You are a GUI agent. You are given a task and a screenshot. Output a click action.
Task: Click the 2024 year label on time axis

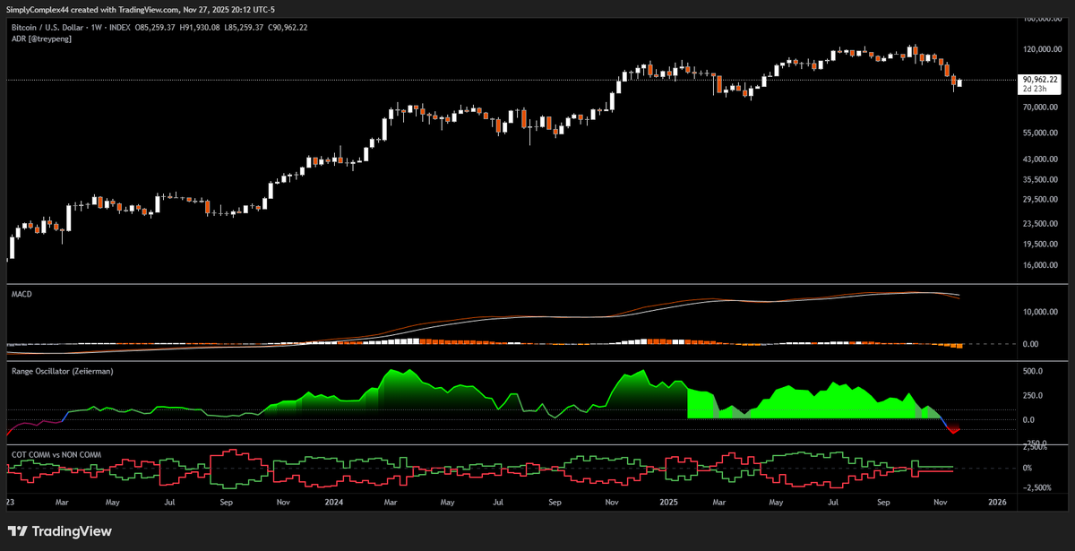pyautogui.click(x=335, y=504)
